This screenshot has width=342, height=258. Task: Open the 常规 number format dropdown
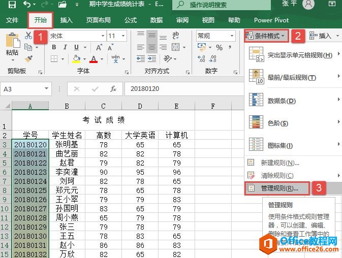click(x=232, y=36)
